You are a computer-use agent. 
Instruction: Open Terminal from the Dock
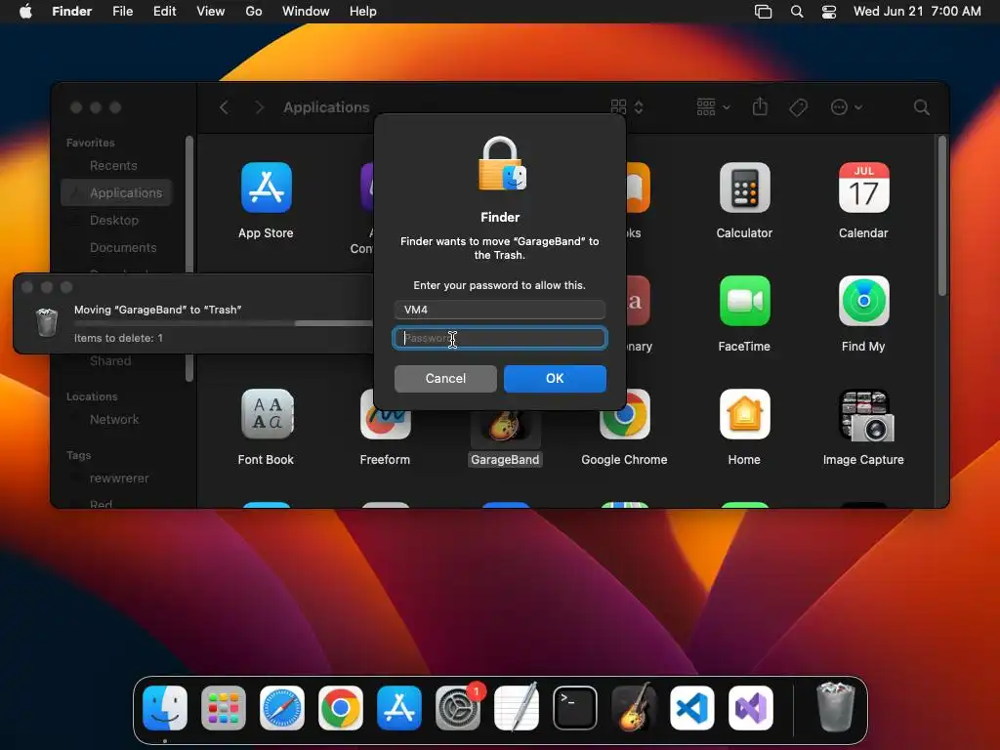[575, 708]
